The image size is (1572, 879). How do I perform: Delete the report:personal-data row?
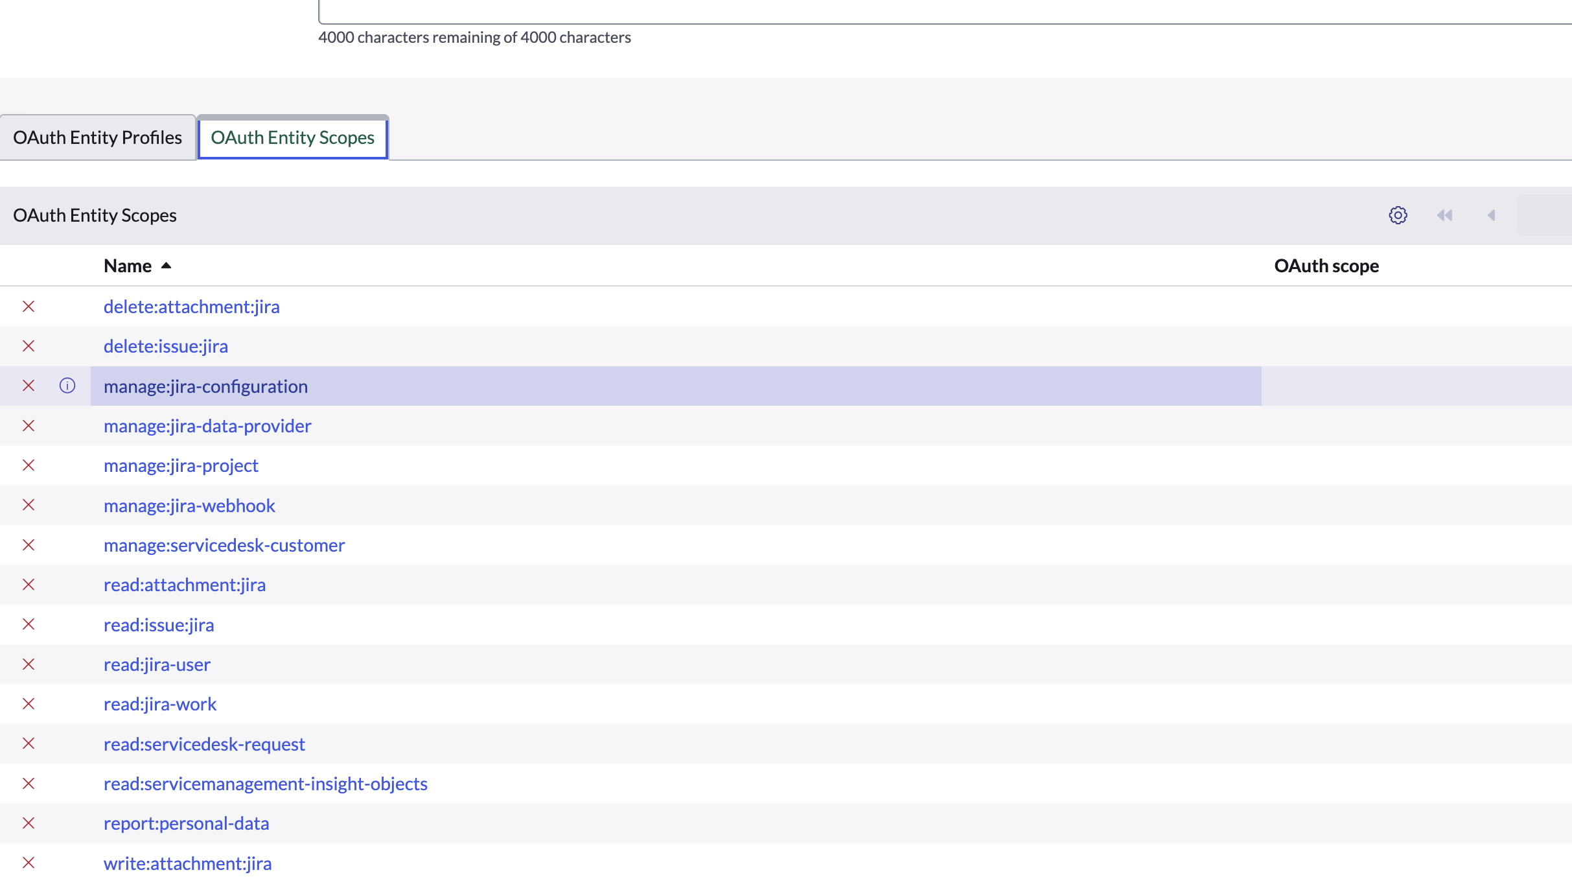(x=29, y=823)
